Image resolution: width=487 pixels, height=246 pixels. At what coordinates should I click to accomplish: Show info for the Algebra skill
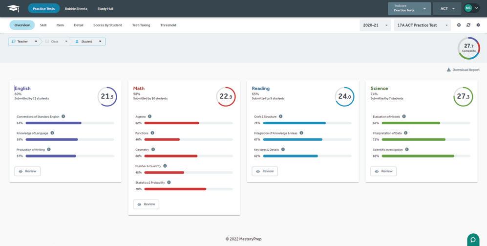click(x=149, y=116)
